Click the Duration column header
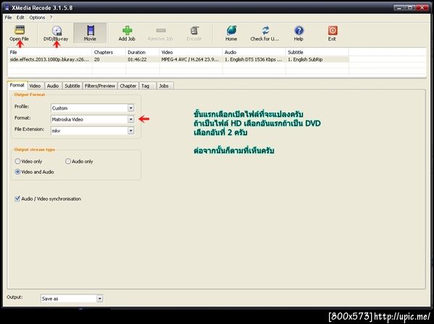The height and width of the screenshot is (324, 434). tap(142, 52)
